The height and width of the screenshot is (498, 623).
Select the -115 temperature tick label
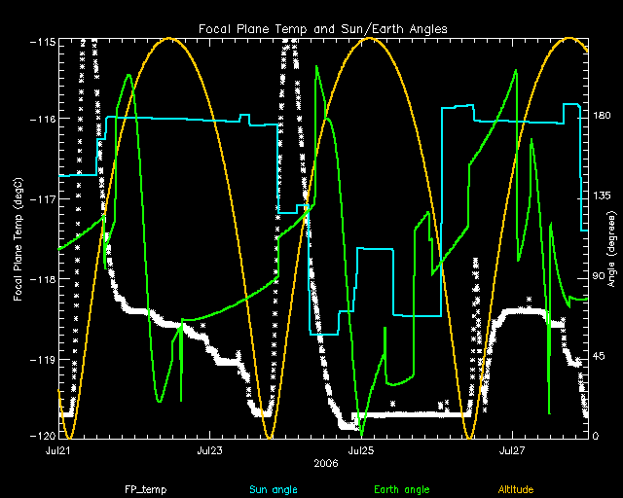(41, 43)
